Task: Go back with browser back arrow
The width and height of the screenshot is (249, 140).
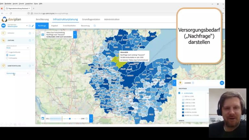Action: [x=2, y=14]
